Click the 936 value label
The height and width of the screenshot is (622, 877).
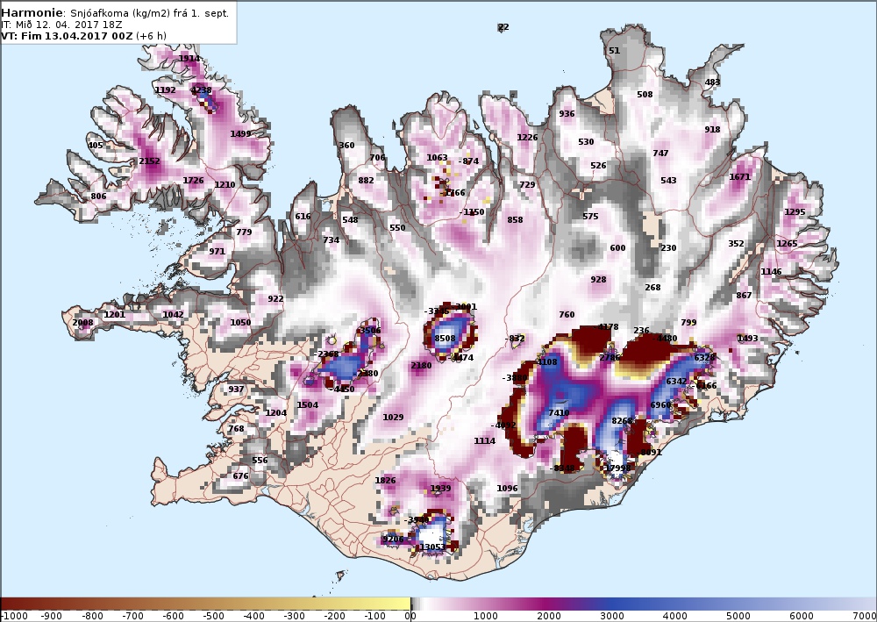tap(567, 113)
